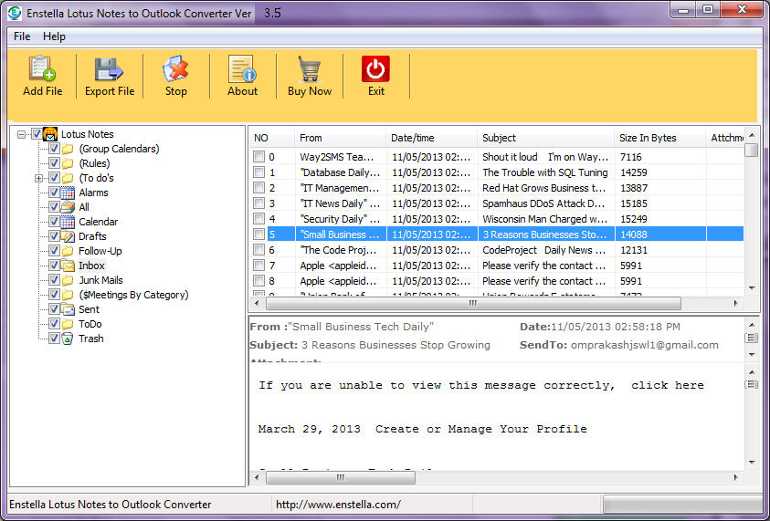Check the checkbox for email row 3
Viewport: 770px width, 521px height.
(x=258, y=203)
